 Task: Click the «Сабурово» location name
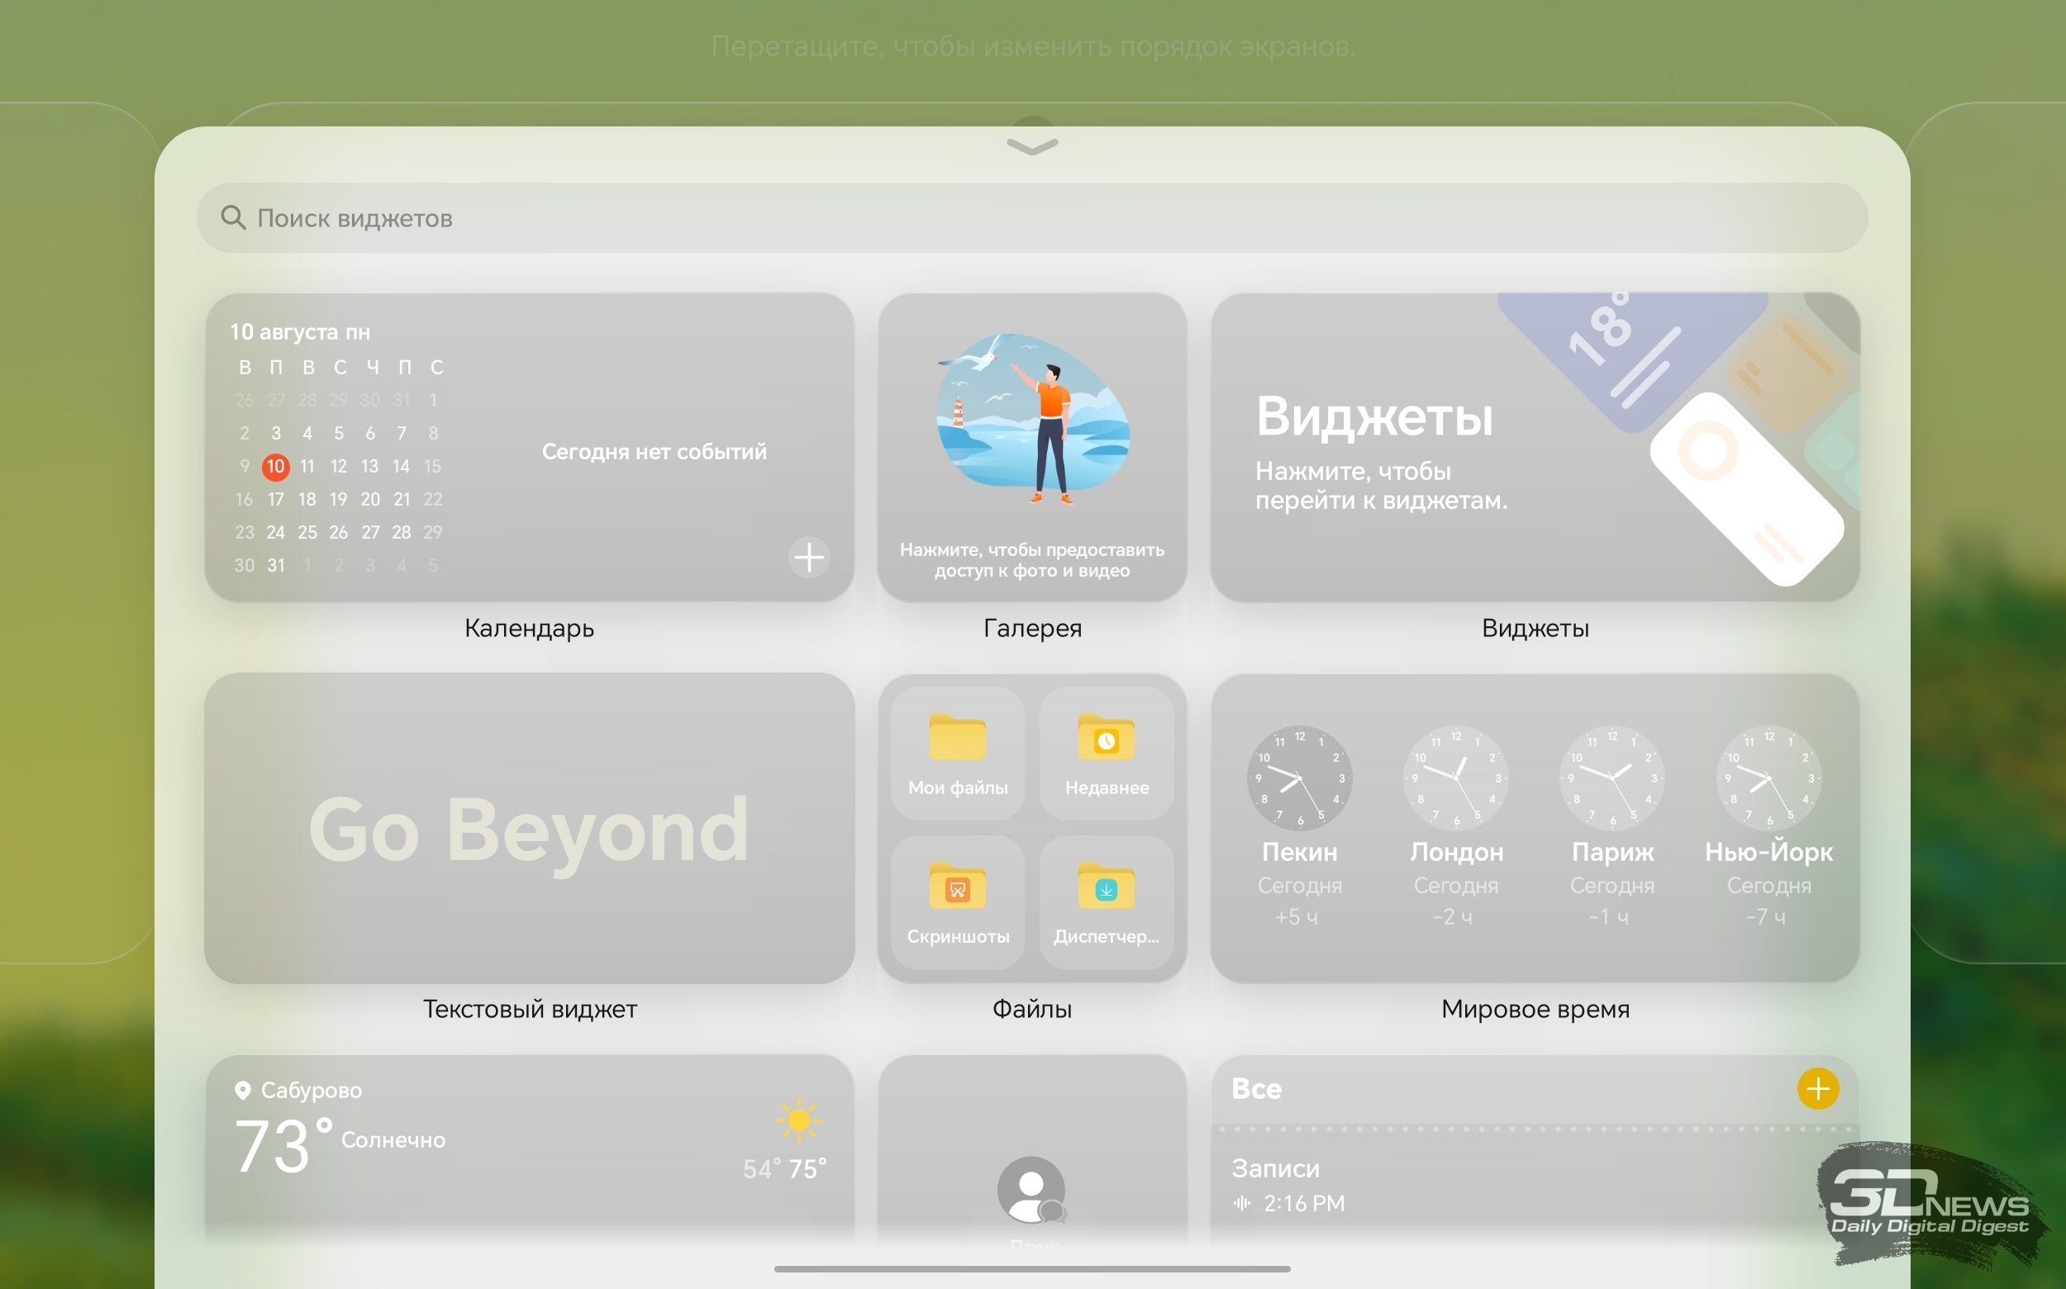click(x=312, y=1091)
